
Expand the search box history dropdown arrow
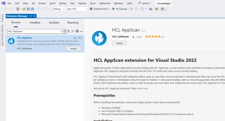tap(65, 31)
